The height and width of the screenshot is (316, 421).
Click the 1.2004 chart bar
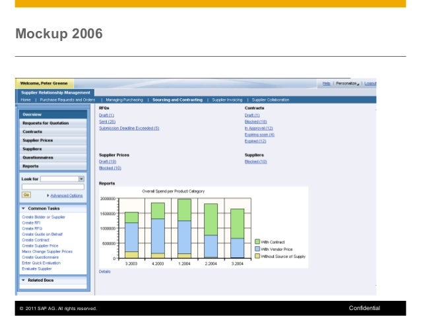[185, 228]
